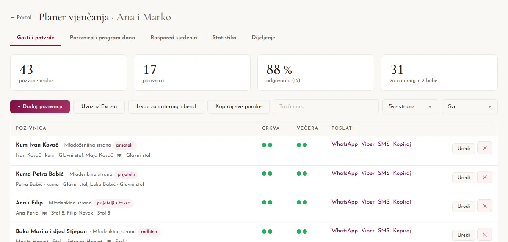508x242 pixels.
Task: Click the dinner status dots for Kuma Petra Babić
Action: [x=302, y=174]
